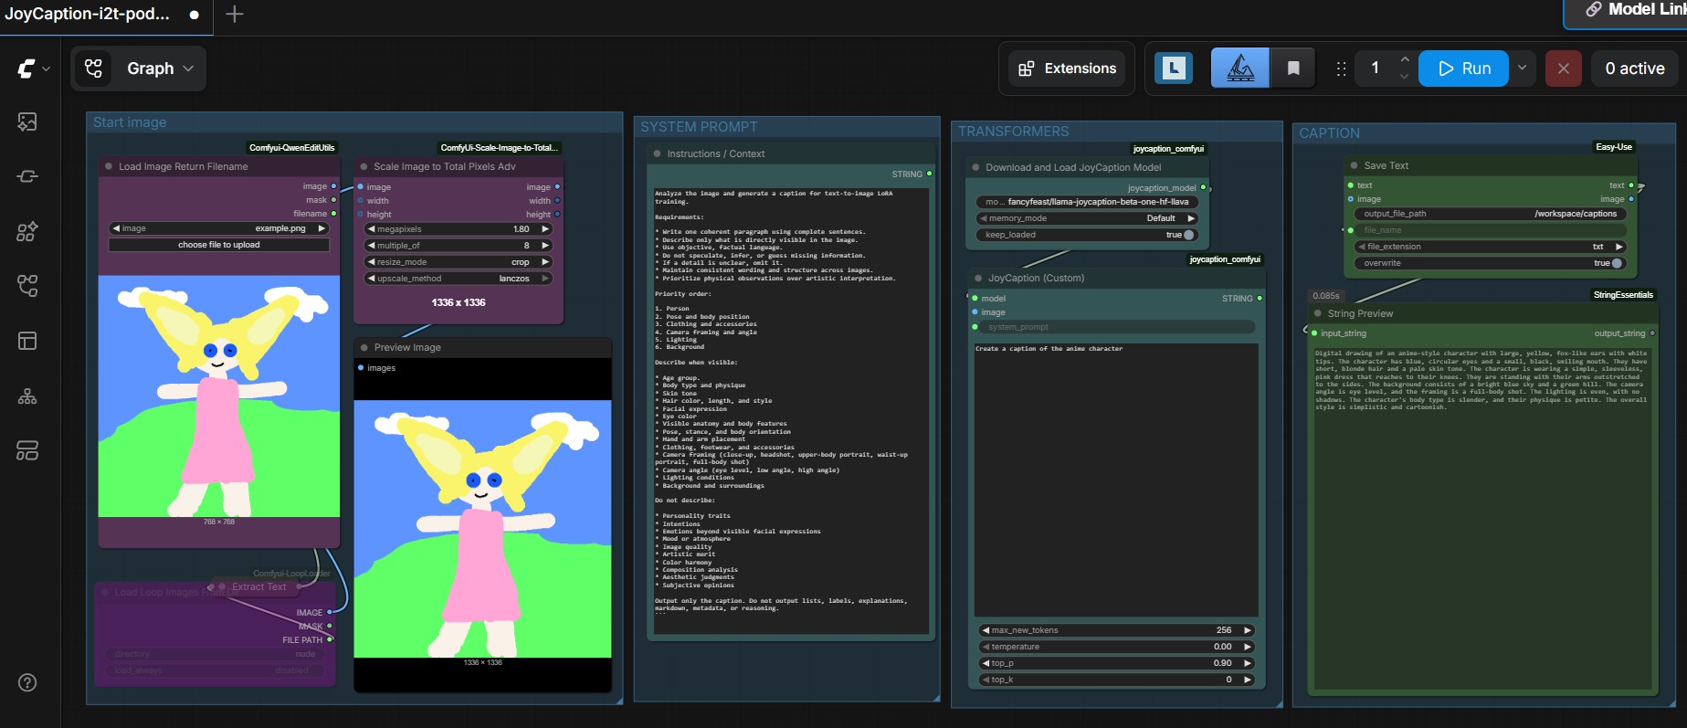Grab the dotted drag handle before batch count
1687x728 pixels.
pyautogui.click(x=1341, y=69)
